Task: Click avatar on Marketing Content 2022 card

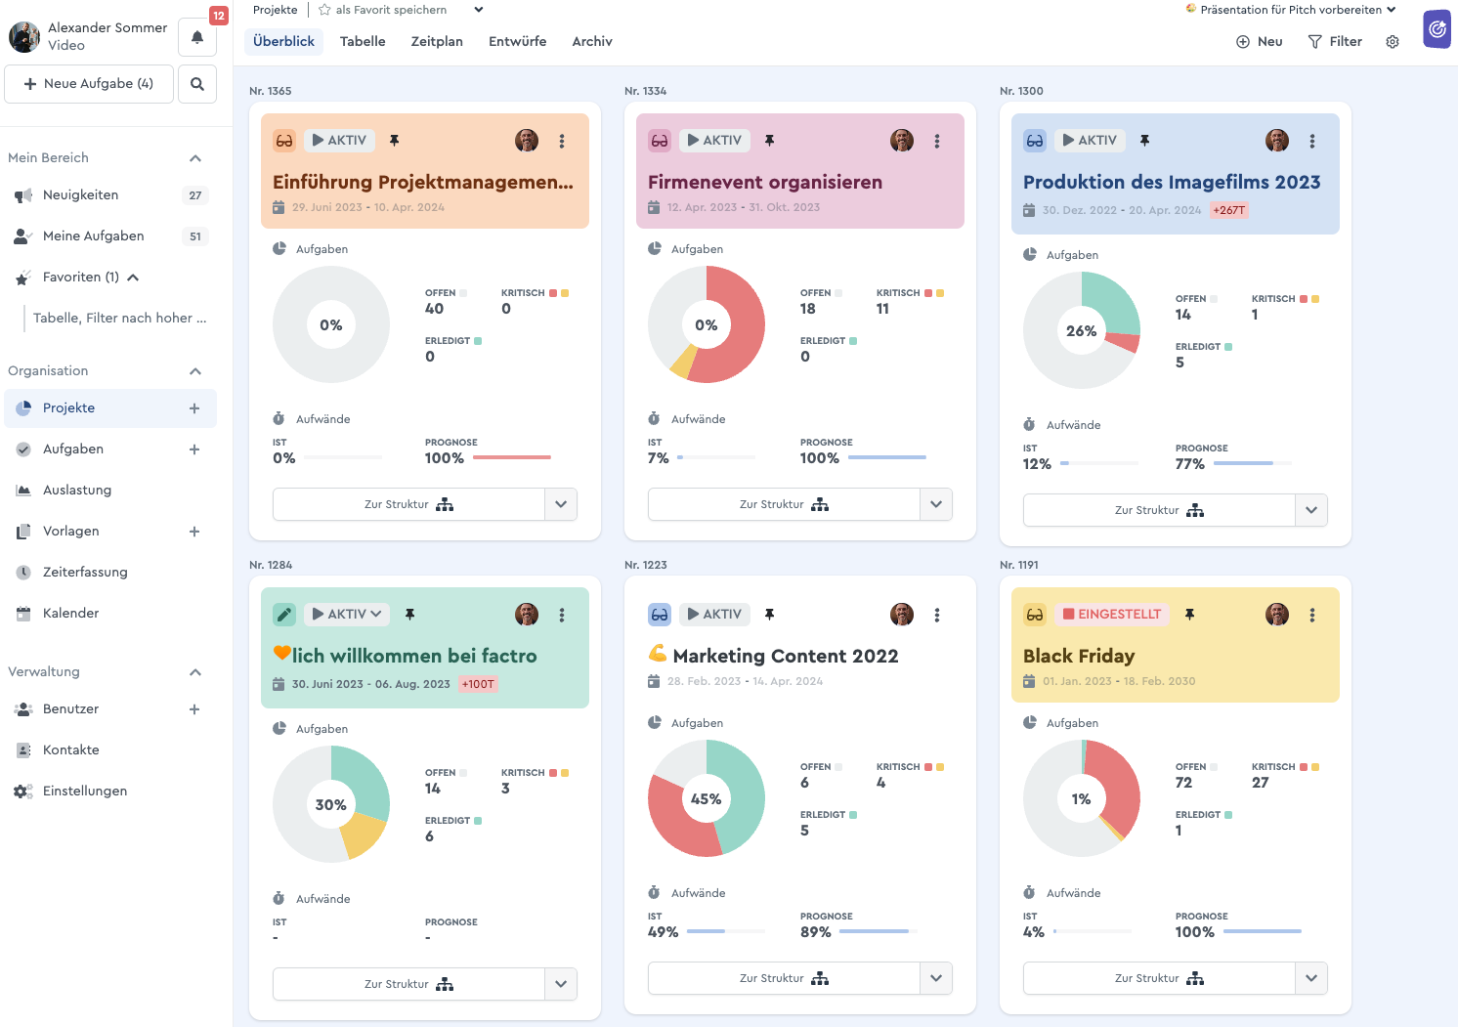Action: pyautogui.click(x=902, y=615)
